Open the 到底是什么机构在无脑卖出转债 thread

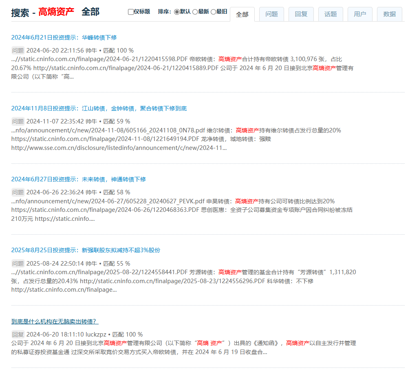click(55, 321)
